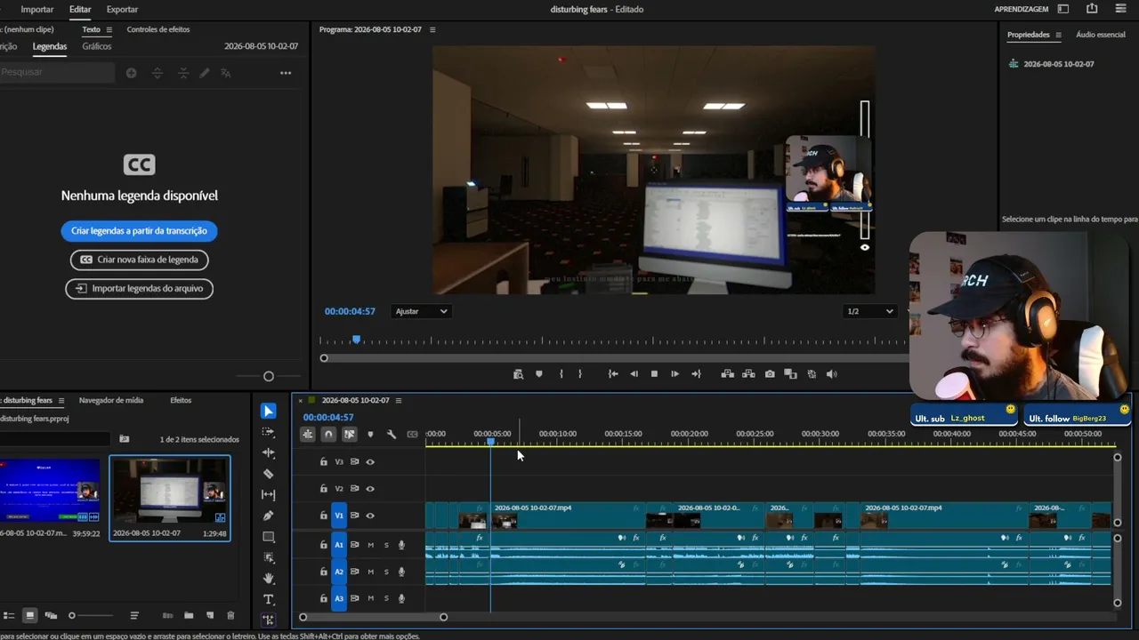Screen dimensions: 1139x640
Task: Toggle V2 track visibility eye
Action: tap(370, 489)
